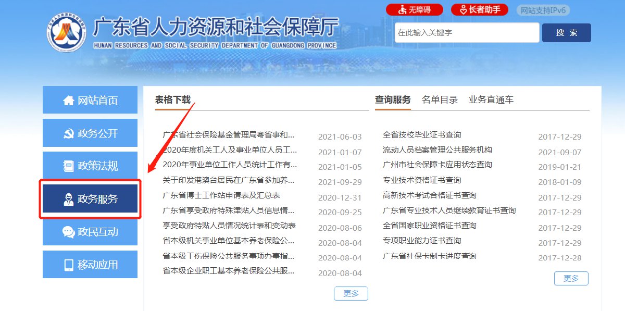Open the 政务公开 sidebar menu
This screenshot has width=625, height=311.
(x=90, y=133)
